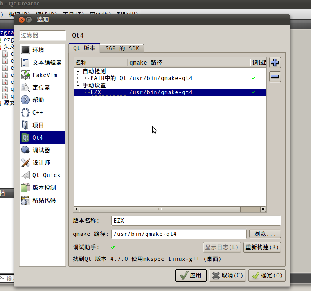Click the 重新构建(R) rebuild button
The width and height of the screenshot is (311, 291).
click(x=262, y=247)
